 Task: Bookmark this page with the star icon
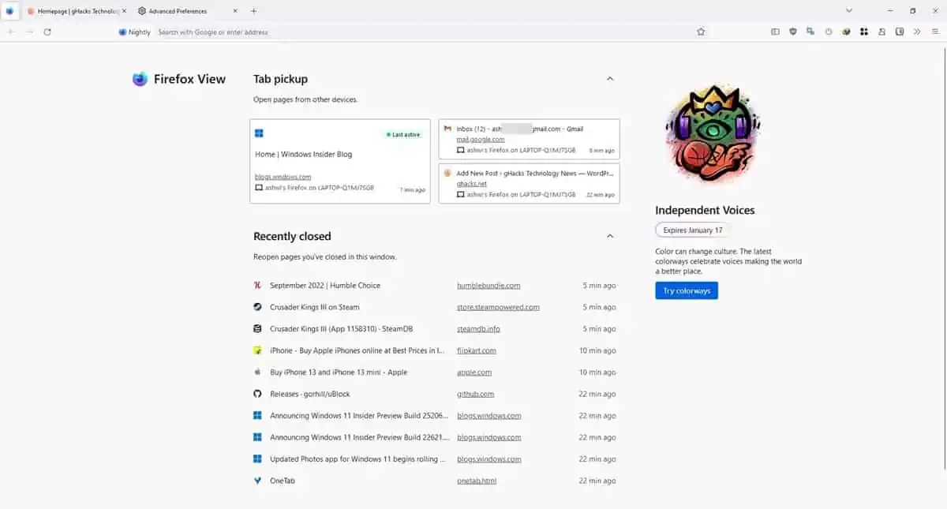tap(700, 32)
